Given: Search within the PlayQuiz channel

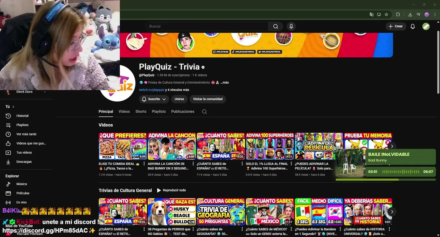Looking at the screenshot, I should 204,112.
